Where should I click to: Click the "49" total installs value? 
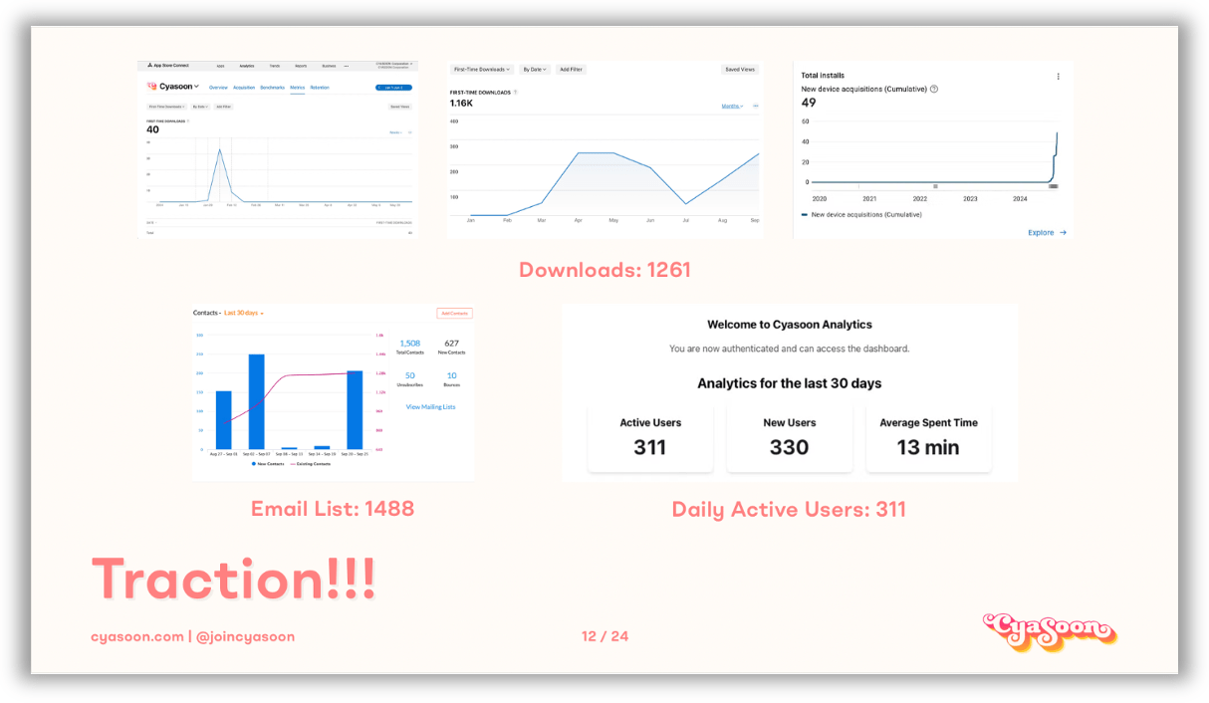(x=809, y=103)
